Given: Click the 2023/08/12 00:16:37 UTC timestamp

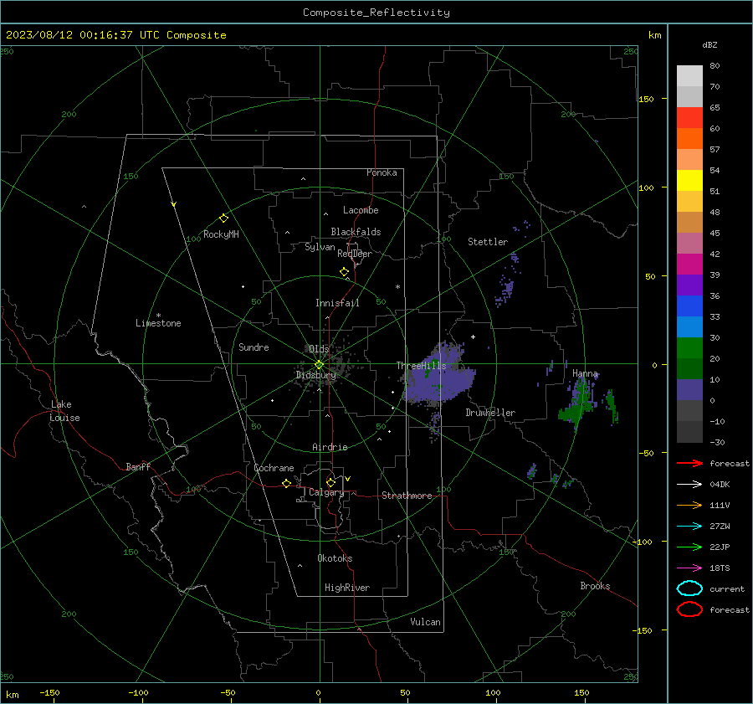Looking at the screenshot, I should [x=115, y=35].
